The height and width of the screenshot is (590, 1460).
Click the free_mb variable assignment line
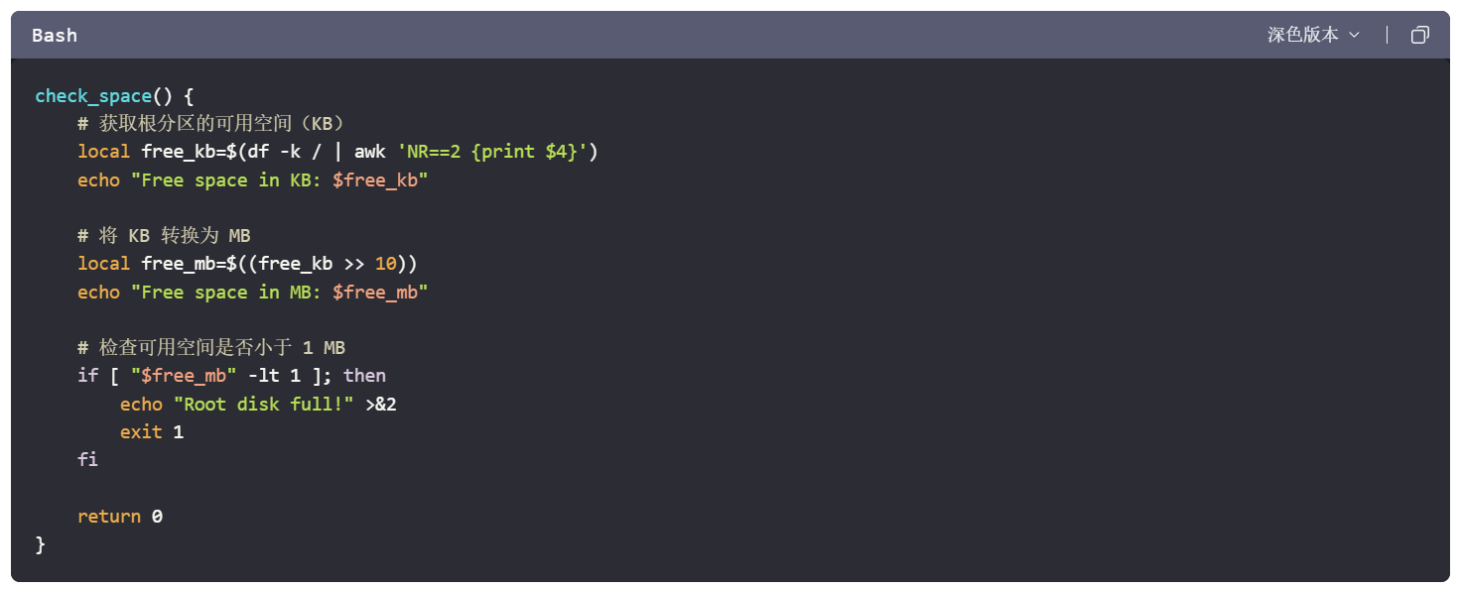pos(247,264)
